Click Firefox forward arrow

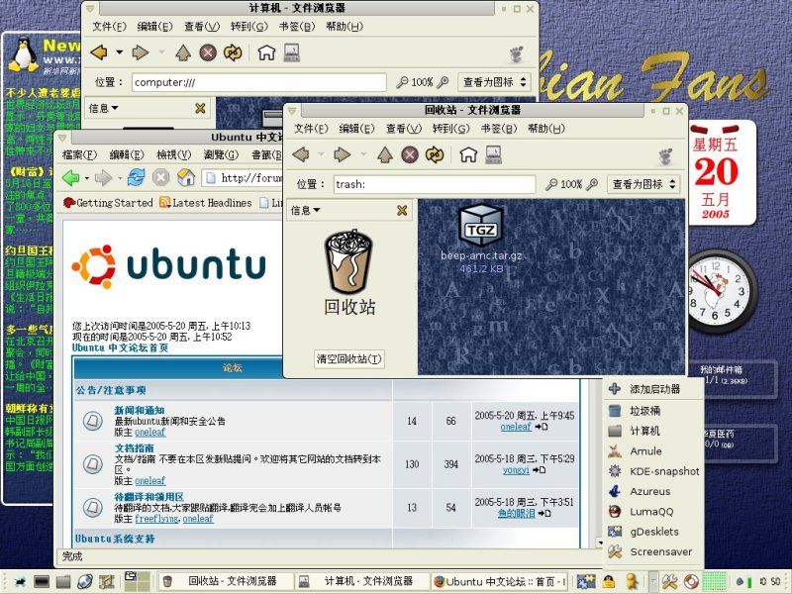click(103, 177)
